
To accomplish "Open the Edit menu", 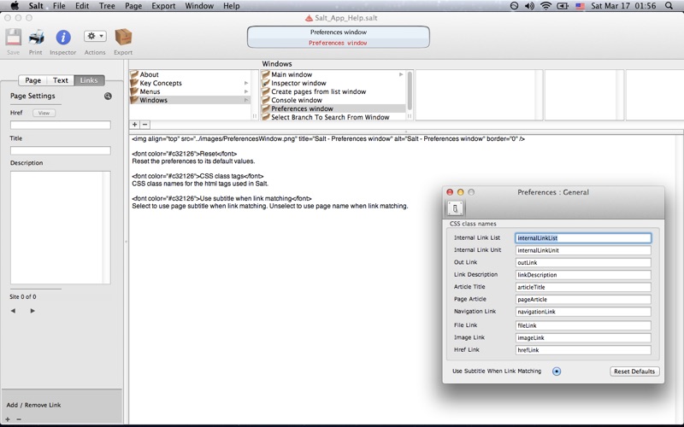I will [82, 6].
